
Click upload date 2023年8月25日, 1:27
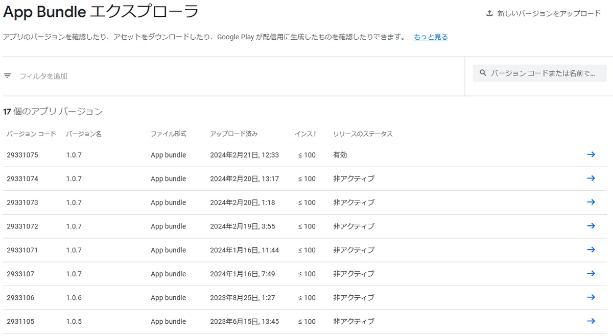pyautogui.click(x=242, y=298)
